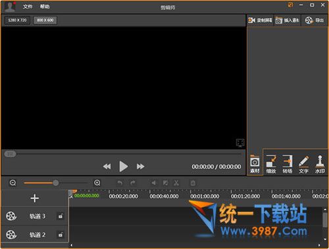Click the timeline zoom slider handle

click(x=56, y=183)
